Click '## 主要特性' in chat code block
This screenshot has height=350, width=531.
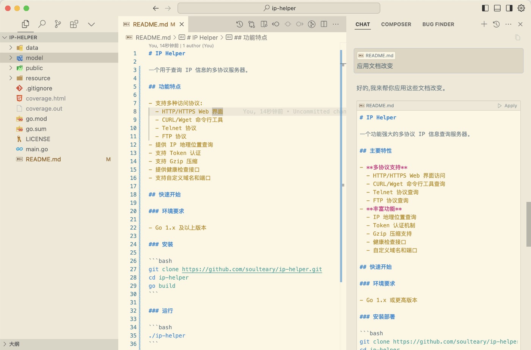(x=375, y=151)
